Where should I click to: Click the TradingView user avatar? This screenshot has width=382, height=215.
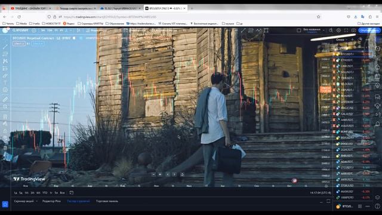(5, 30)
